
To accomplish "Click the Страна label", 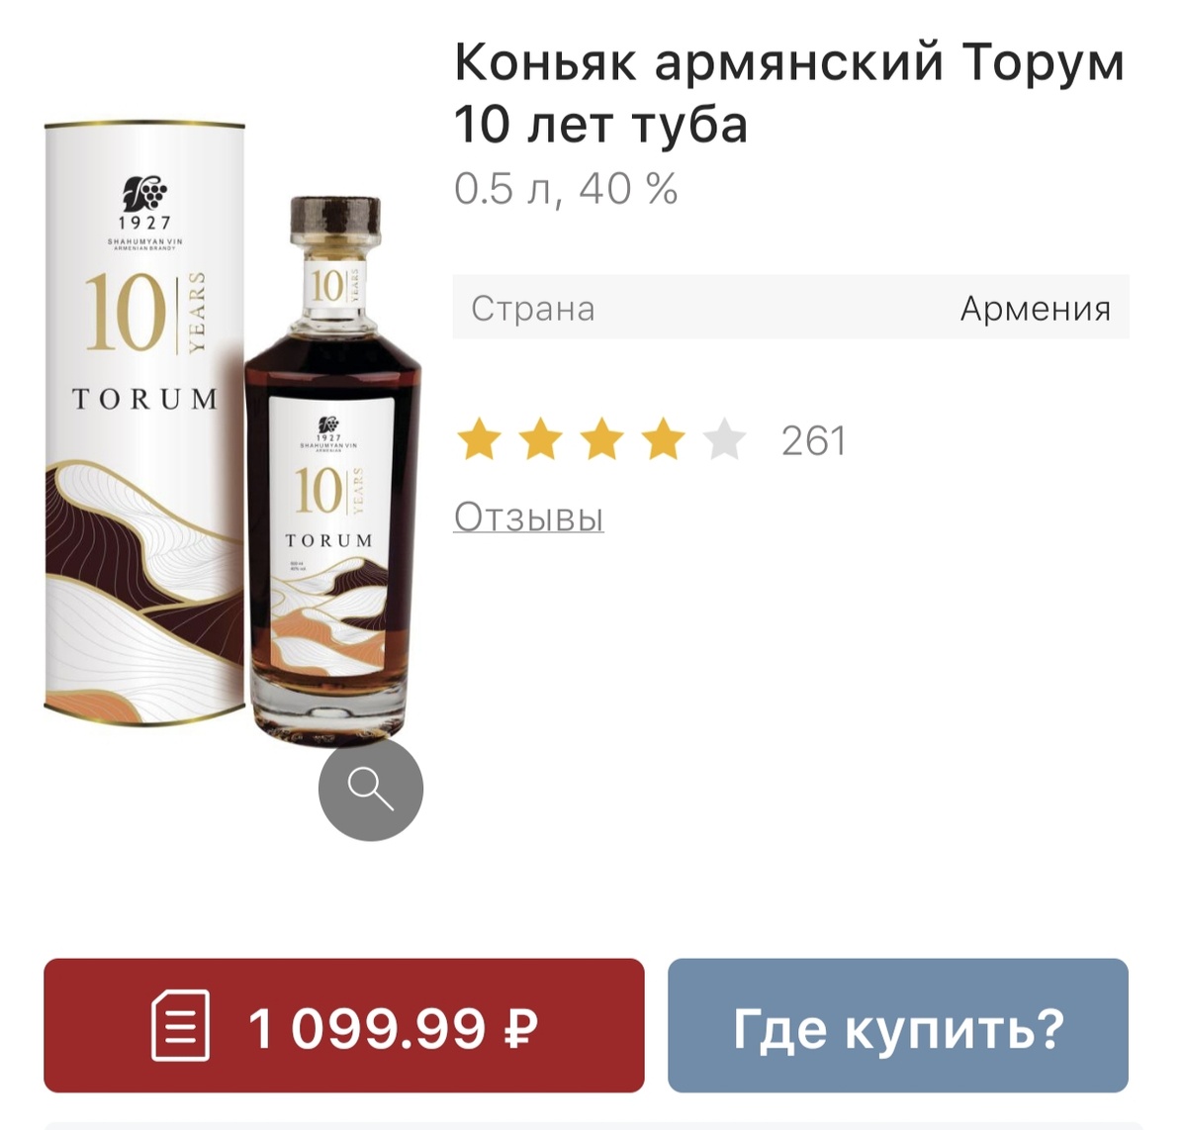I will tap(533, 308).
